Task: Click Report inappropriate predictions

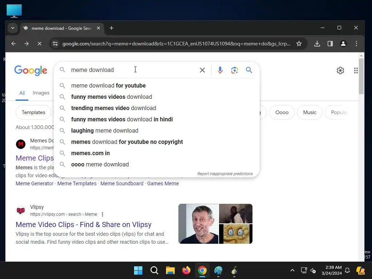Action: pyautogui.click(x=225, y=174)
